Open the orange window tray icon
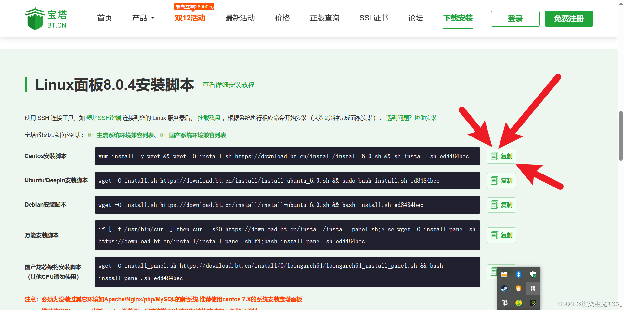This screenshot has width=624, height=310. (x=504, y=274)
